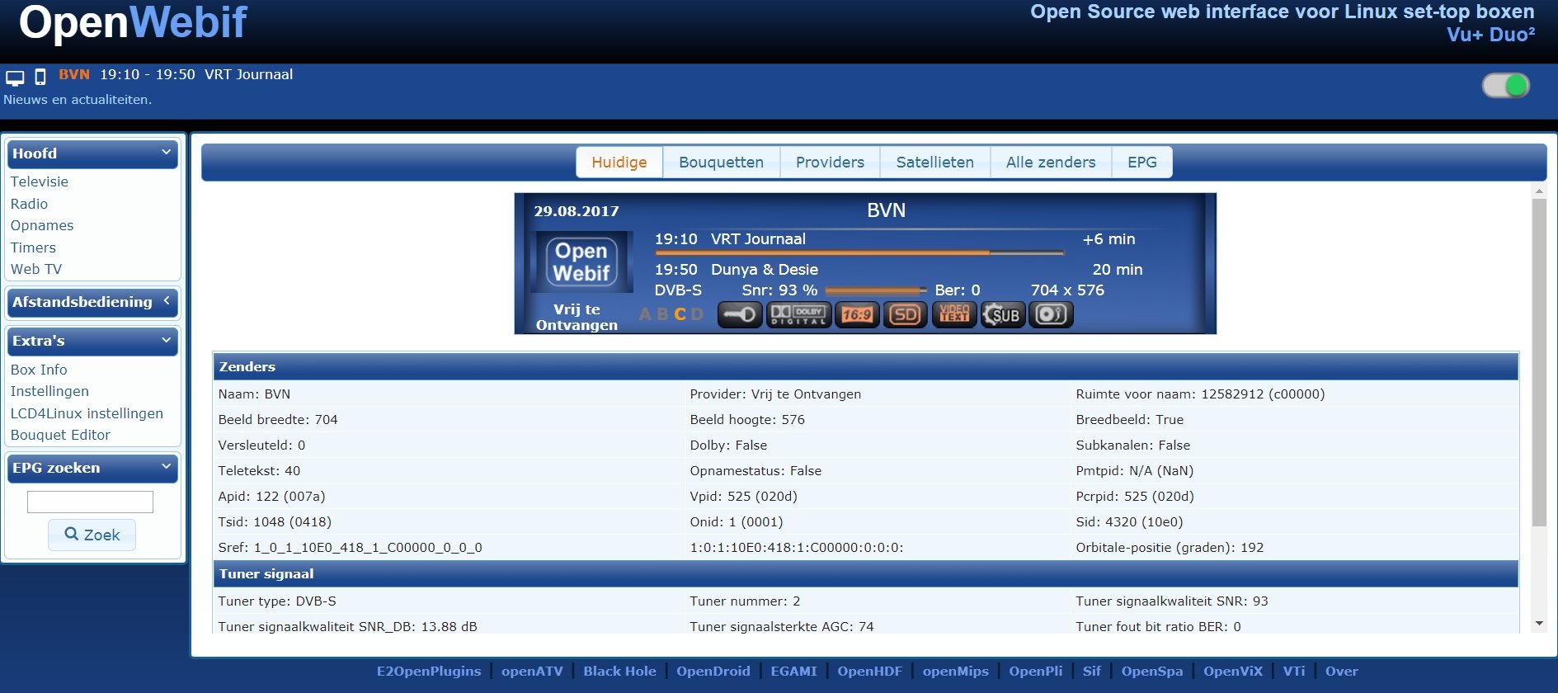Open openMips footer link
The height and width of the screenshot is (693, 1558).
pos(956,672)
